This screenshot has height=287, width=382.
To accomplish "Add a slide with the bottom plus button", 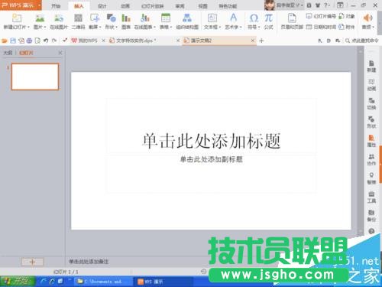I will (32, 262).
